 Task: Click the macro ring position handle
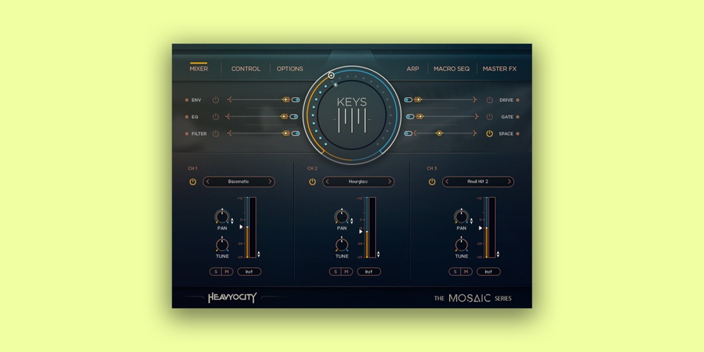[x=332, y=75]
